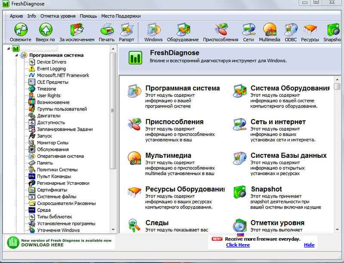Collapse the FreshDiagnose root tree node
Viewport: 344px width, 263px height.
(9, 49)
